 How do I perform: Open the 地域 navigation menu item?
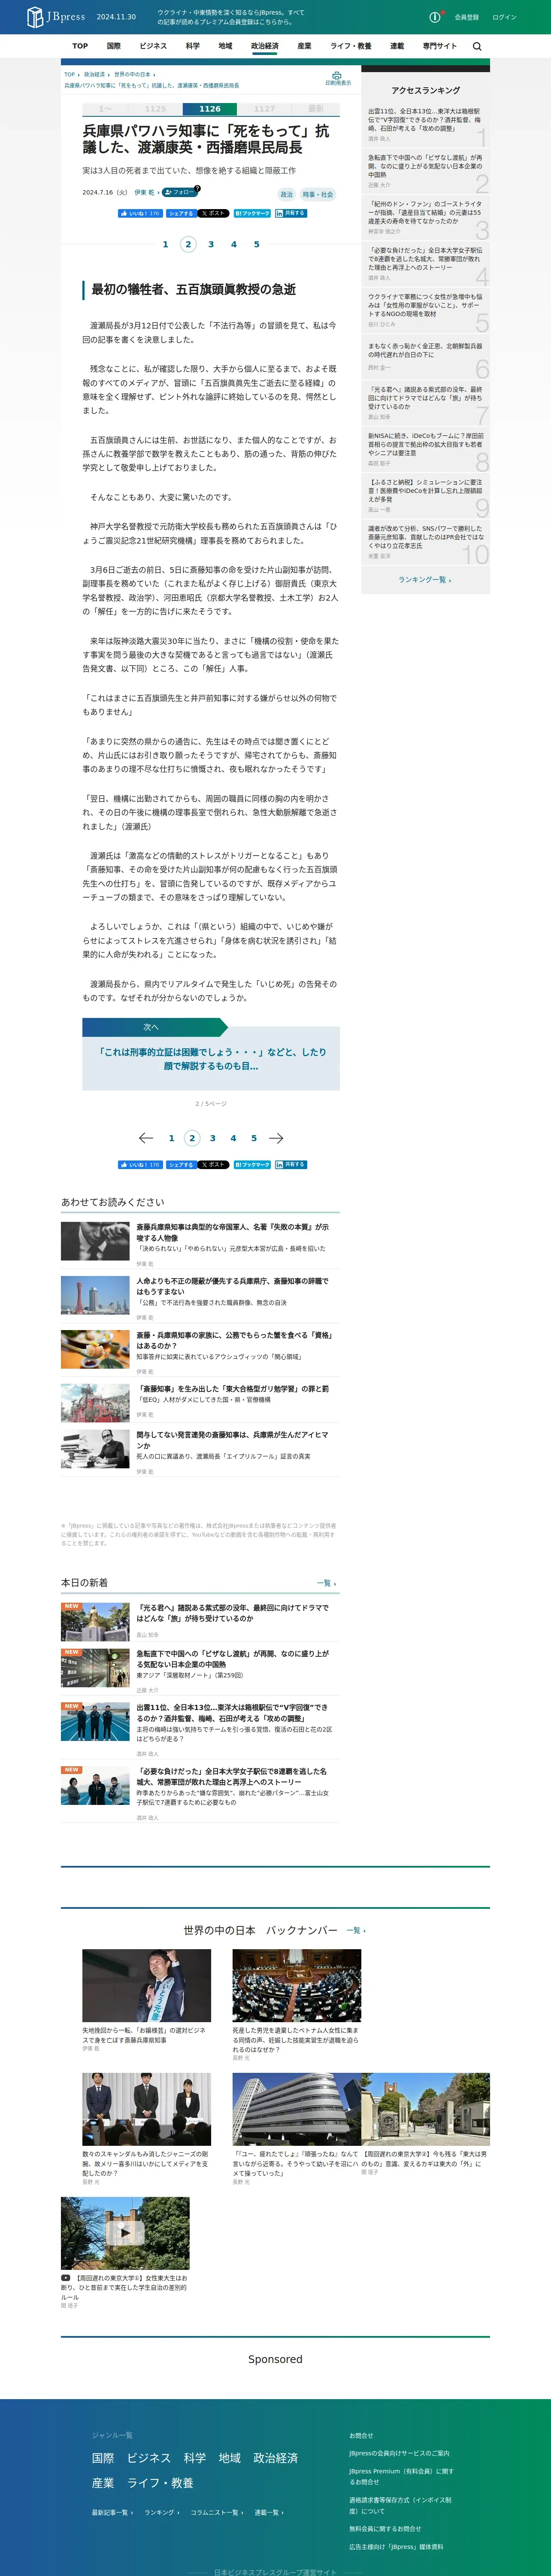225,46
